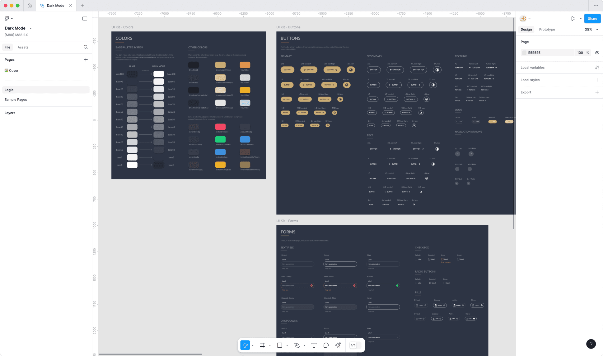Select the Pen tool
This screenshot has height=356, width=603.
pyautogui.click(x=297, y=345)
